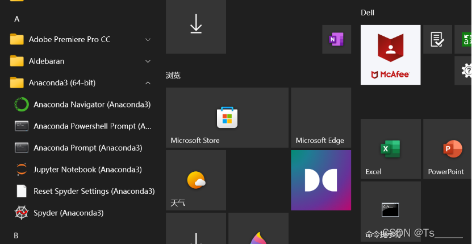Open the checklist document tile beside McAfee

pos(438,39)
